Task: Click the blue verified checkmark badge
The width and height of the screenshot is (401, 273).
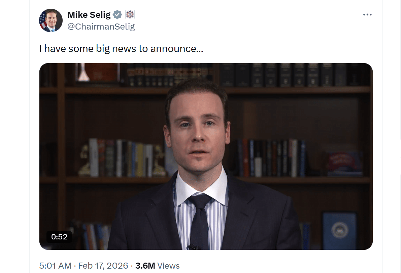Action: click(118, 15)
